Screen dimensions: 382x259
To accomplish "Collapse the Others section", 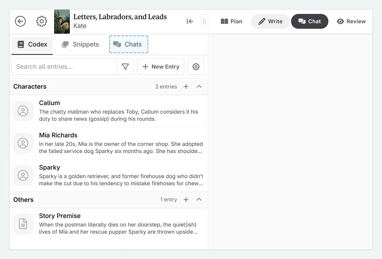I will (x=199, y=200).
